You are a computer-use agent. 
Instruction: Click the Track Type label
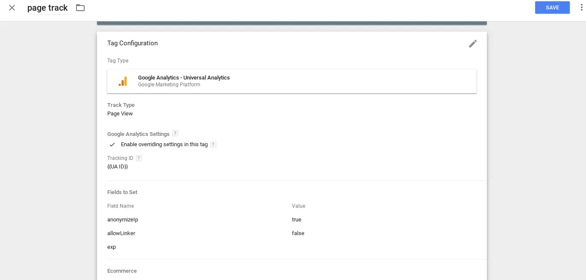click(x=121, y=105)
